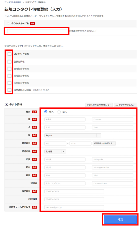140x227 pixels.
Task: Focus the コンタクトグループ名 input field
Action: (37, 31)
